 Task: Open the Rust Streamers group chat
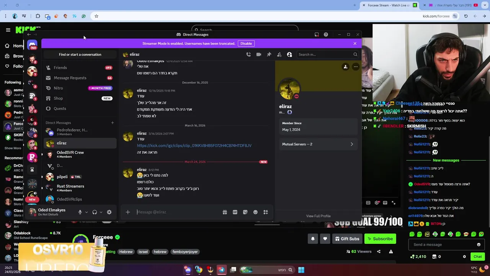click(80, 188)
